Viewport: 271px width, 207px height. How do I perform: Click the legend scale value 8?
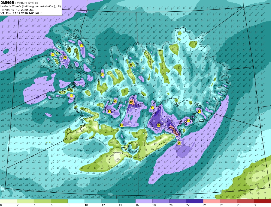(69, 205)
